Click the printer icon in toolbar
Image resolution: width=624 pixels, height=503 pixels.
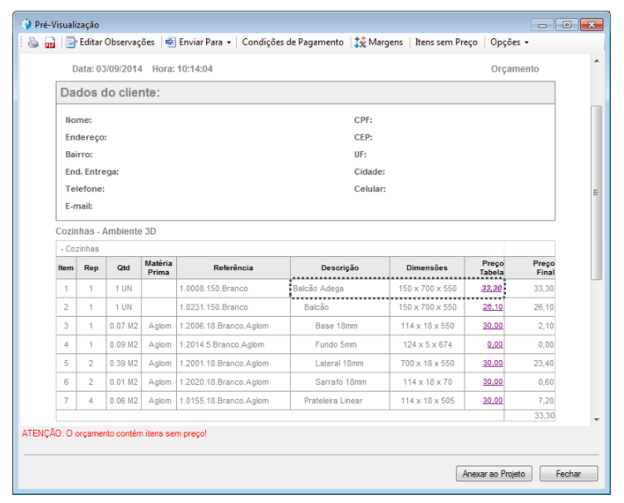coord(33,42)
